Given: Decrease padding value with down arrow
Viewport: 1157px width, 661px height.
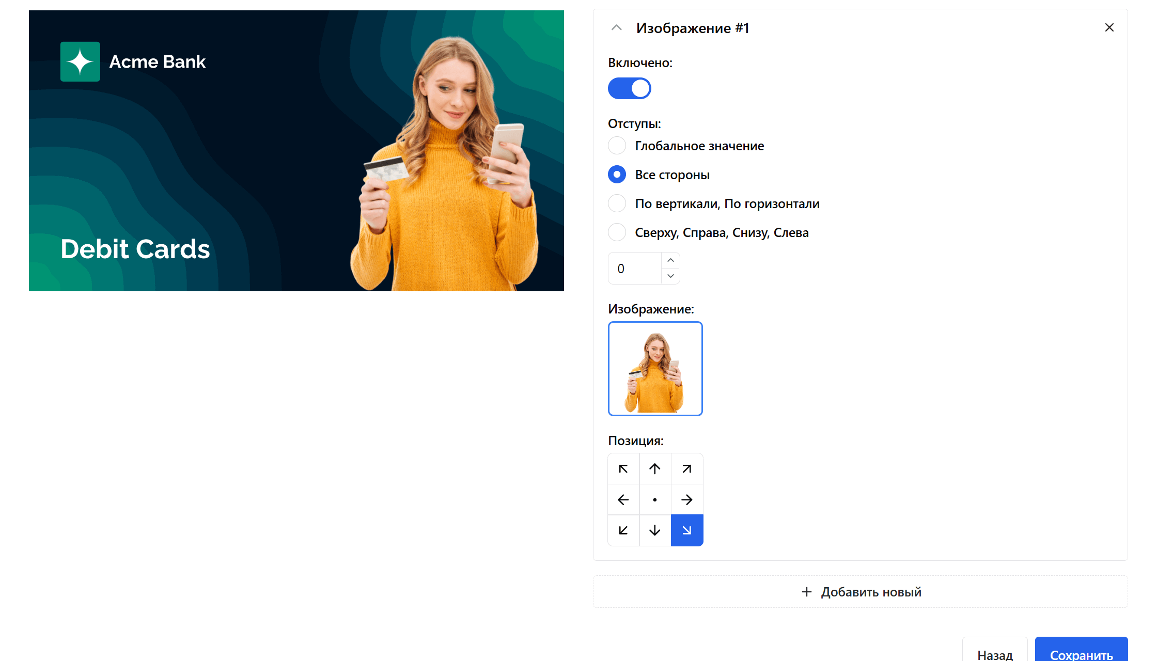Looking at the screenshot, I should [x=670, y=276].
